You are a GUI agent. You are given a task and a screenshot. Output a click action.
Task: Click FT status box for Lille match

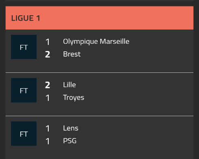click(x=24, y=90)
